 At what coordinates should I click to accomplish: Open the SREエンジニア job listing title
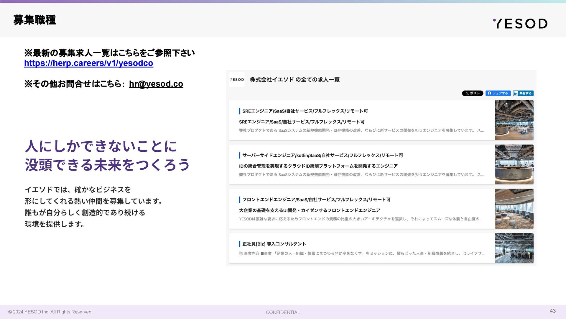coord(305,111)
